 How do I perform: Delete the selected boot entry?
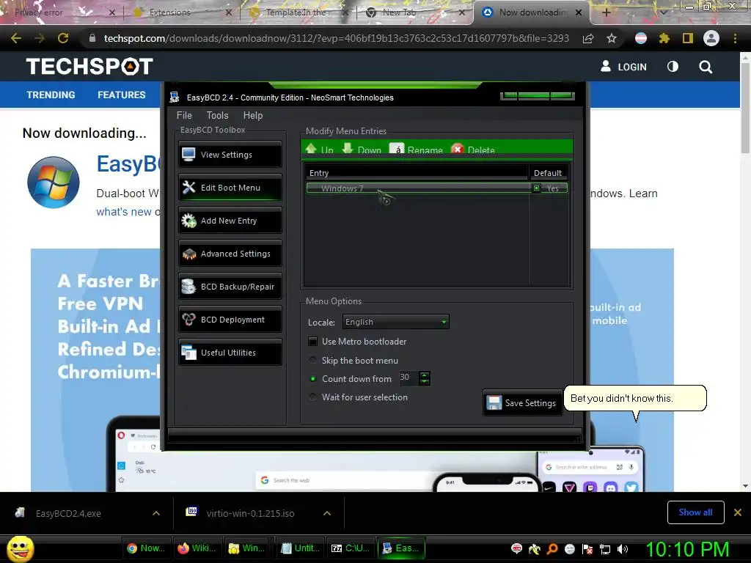[473, 150]
